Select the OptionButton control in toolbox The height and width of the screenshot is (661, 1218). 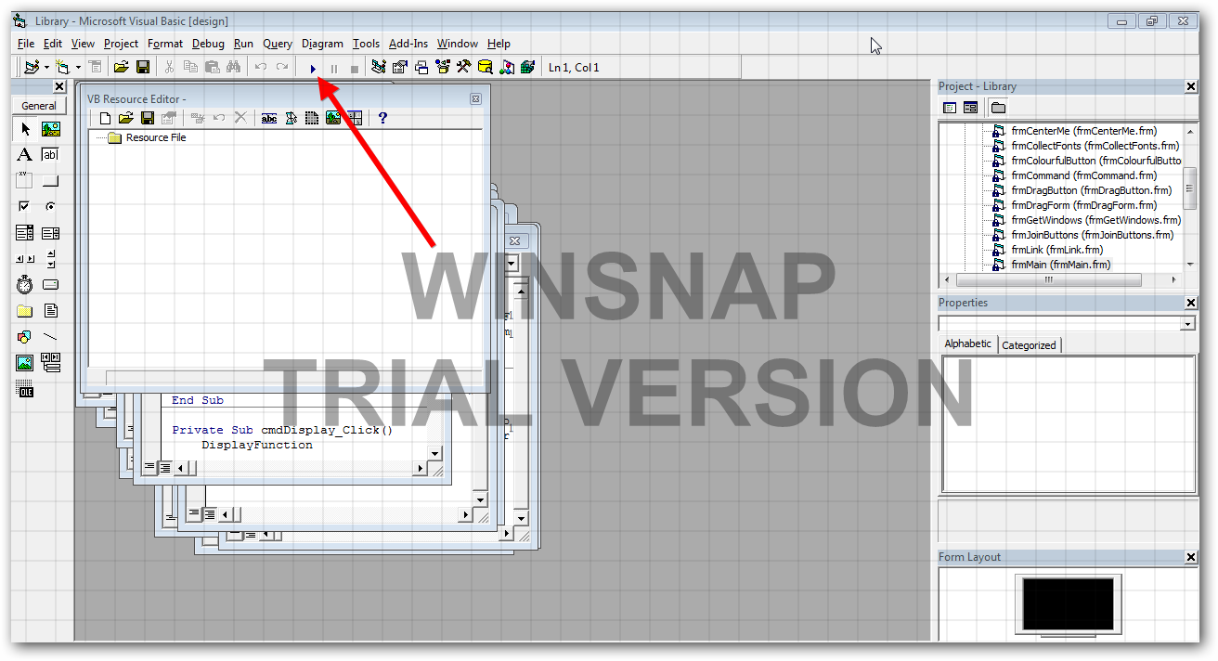coord(50,206)
